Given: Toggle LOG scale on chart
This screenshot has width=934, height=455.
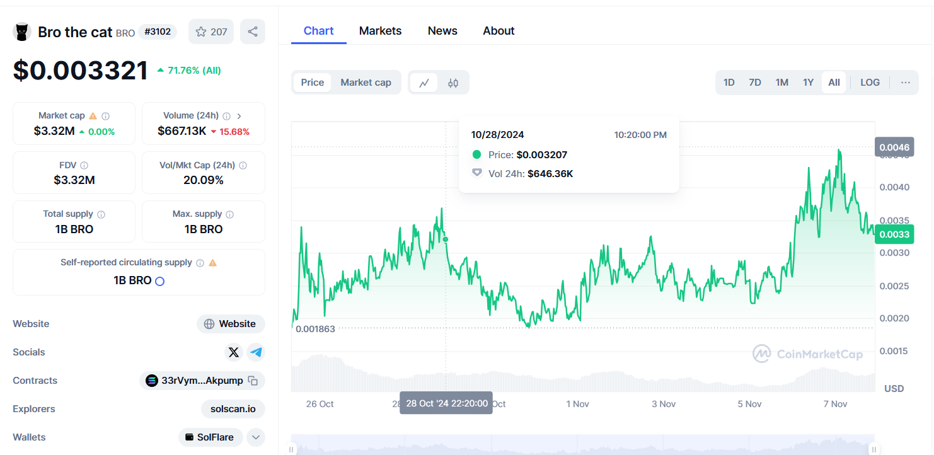Looking at the screenshot, I should pyautogui.click(x=870, y=83).
